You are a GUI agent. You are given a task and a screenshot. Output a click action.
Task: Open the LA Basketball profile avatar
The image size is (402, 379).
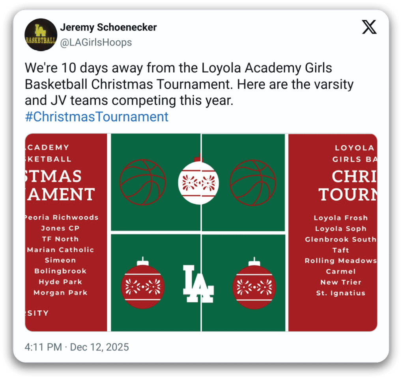41,35
